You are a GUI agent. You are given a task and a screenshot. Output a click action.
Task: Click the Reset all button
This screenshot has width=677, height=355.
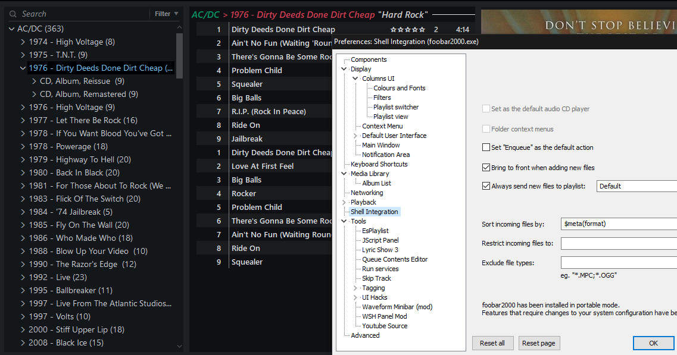pos(492,343)
